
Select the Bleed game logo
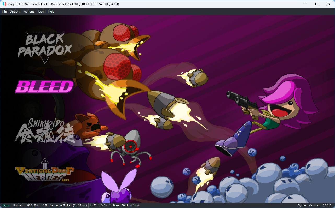coord(45,87)
